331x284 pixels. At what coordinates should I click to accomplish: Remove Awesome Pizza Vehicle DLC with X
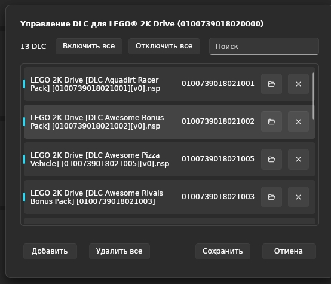pyautogui.click(x=298, y=159)
